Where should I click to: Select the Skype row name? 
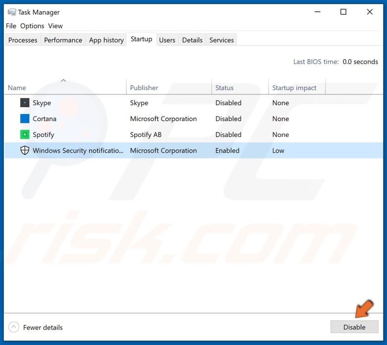coord(42,103)
